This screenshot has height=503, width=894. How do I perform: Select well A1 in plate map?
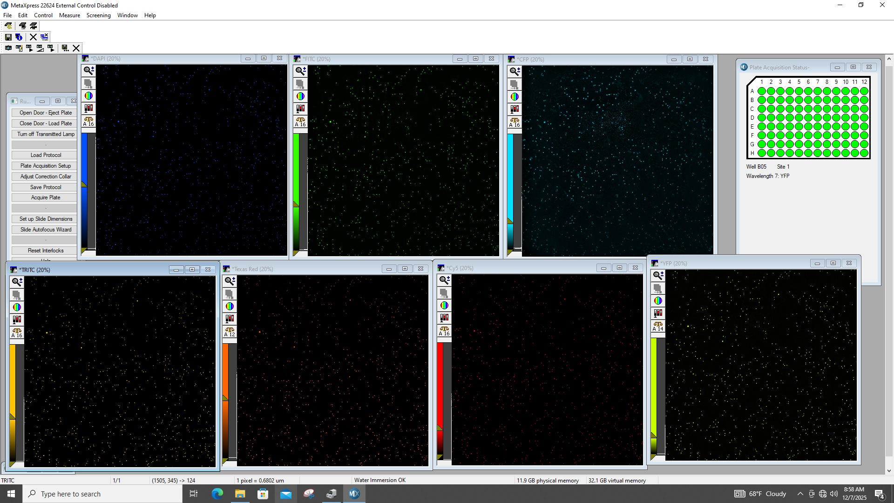[762, 91]
